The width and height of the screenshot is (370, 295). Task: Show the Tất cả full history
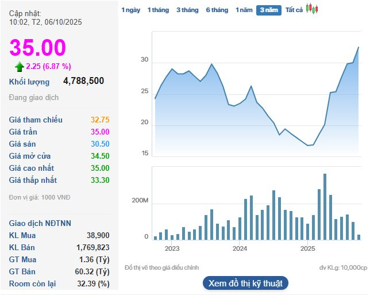tap(294, 10)
